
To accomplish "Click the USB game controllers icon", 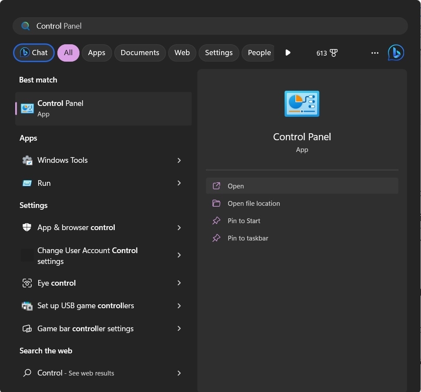I will pyautogui.click(x=27, y=306).
